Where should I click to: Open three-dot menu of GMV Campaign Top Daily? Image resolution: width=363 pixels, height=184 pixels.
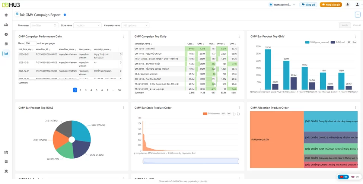tap(240, 37)
